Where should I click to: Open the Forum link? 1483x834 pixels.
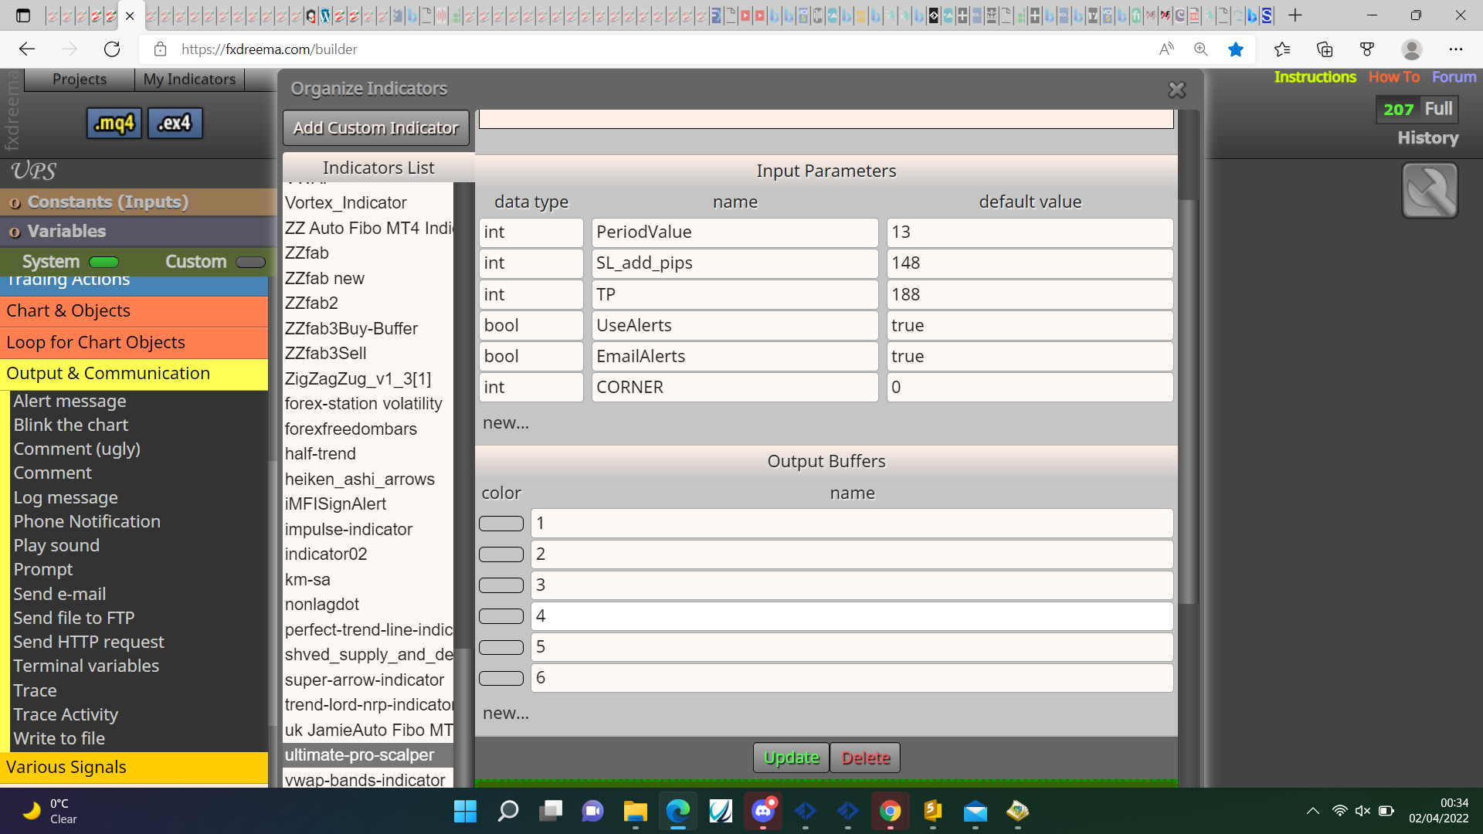point(1454,77)
